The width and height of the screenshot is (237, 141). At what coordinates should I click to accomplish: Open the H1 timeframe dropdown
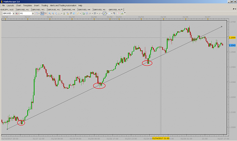coord(33,13)
